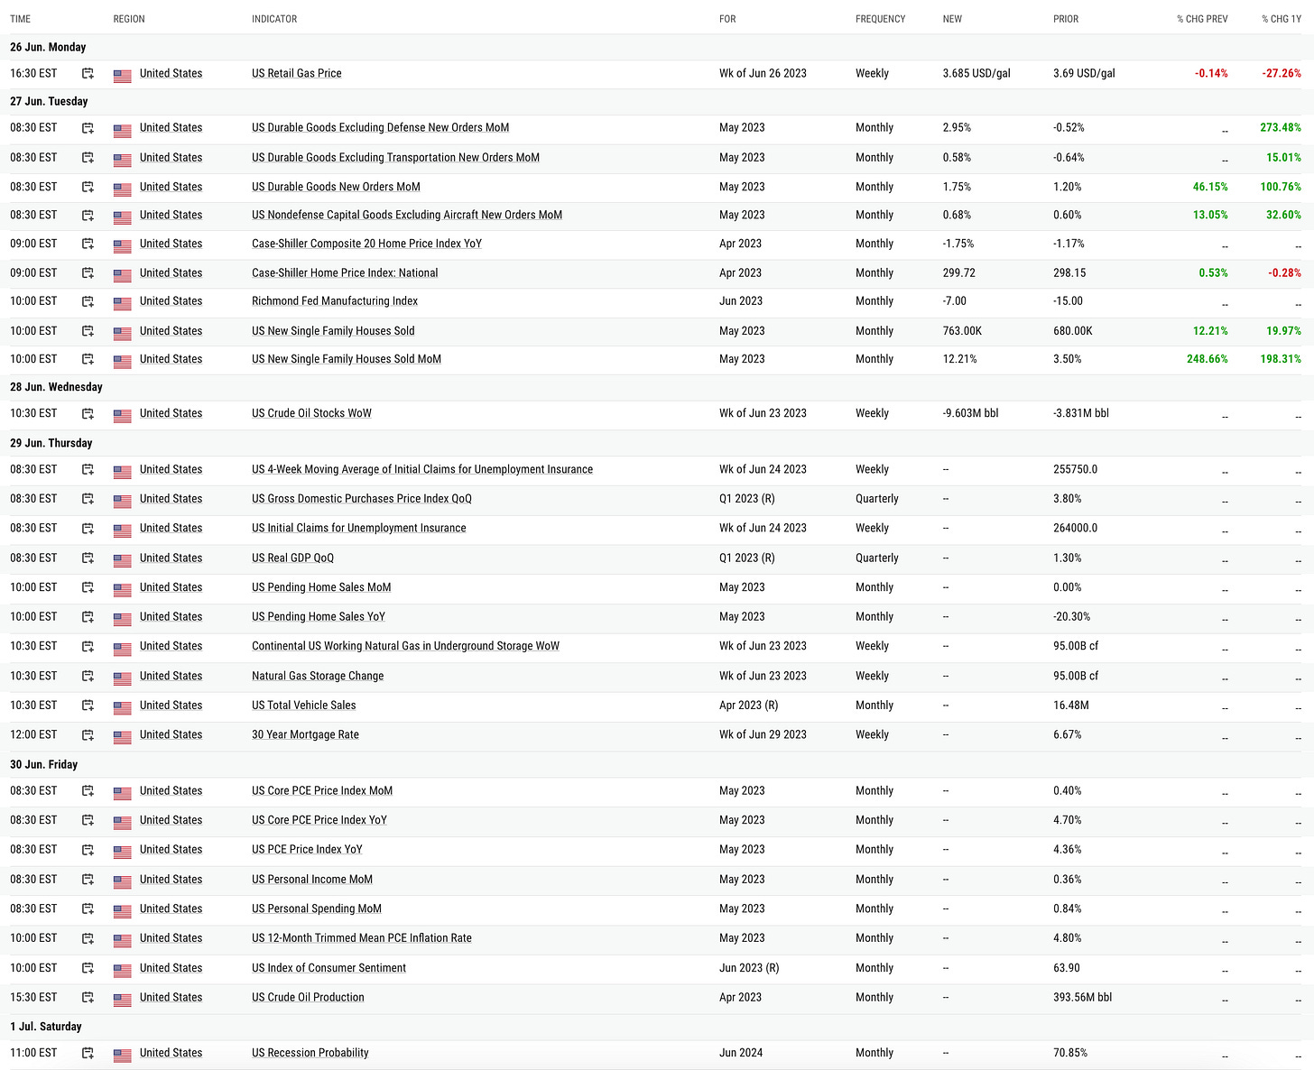Click calendar icon for US PCE Price Index YoY
Image resolution: width=1314 pixels, height=1070 pixels.
[x=88, y=850]
